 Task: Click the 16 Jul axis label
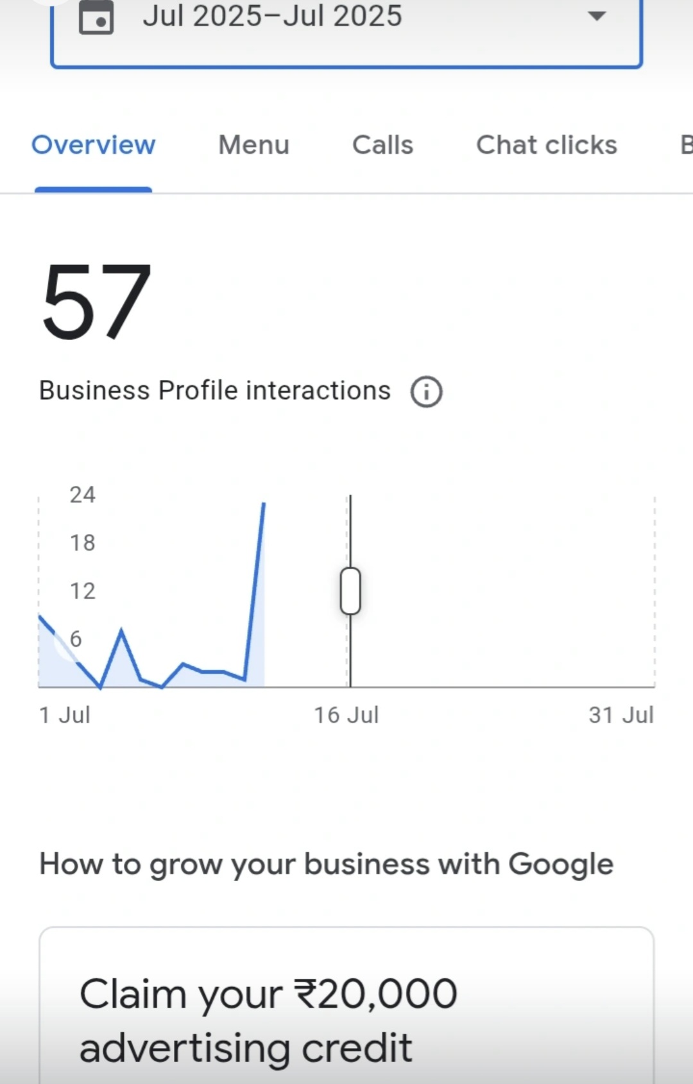pos(346,715)
